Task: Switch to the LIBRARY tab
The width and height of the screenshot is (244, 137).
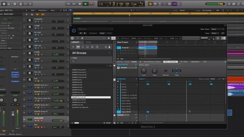Action: tap(75, 42)
